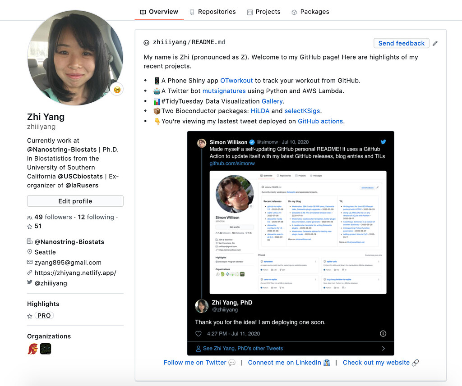Like the tweet with heart icon

click(198, 334)
